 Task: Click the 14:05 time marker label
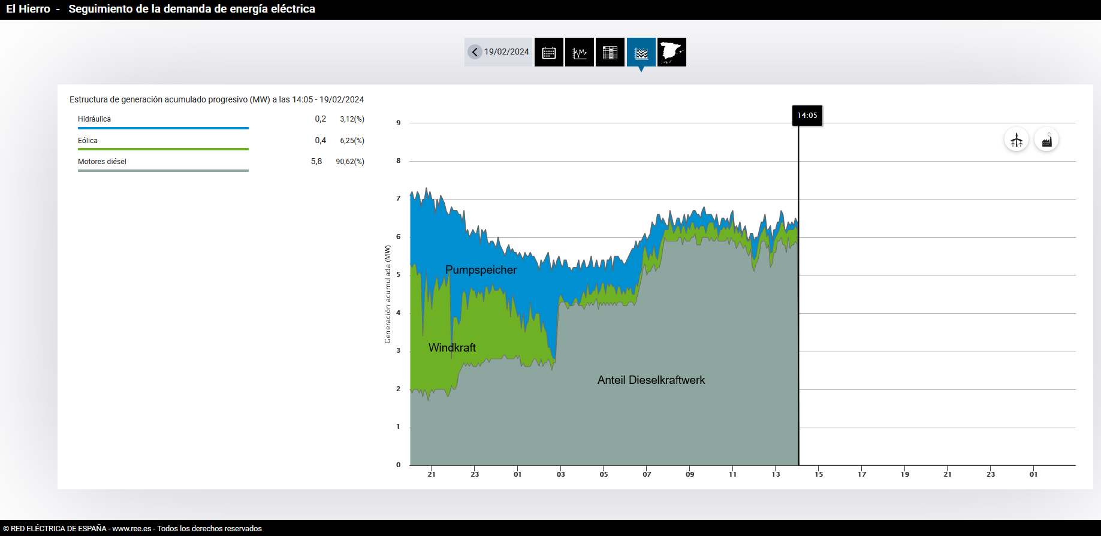pos(807,116)
